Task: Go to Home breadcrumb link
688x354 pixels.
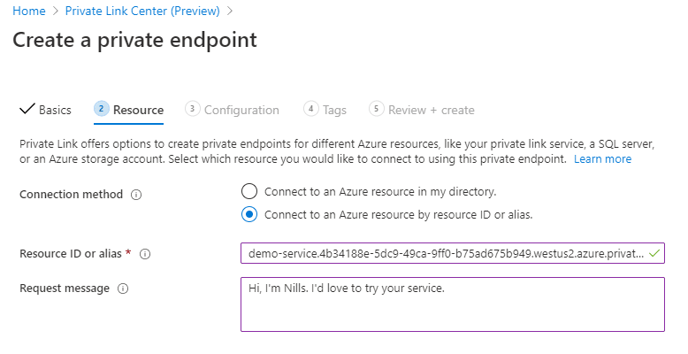Action: point(29,11)
